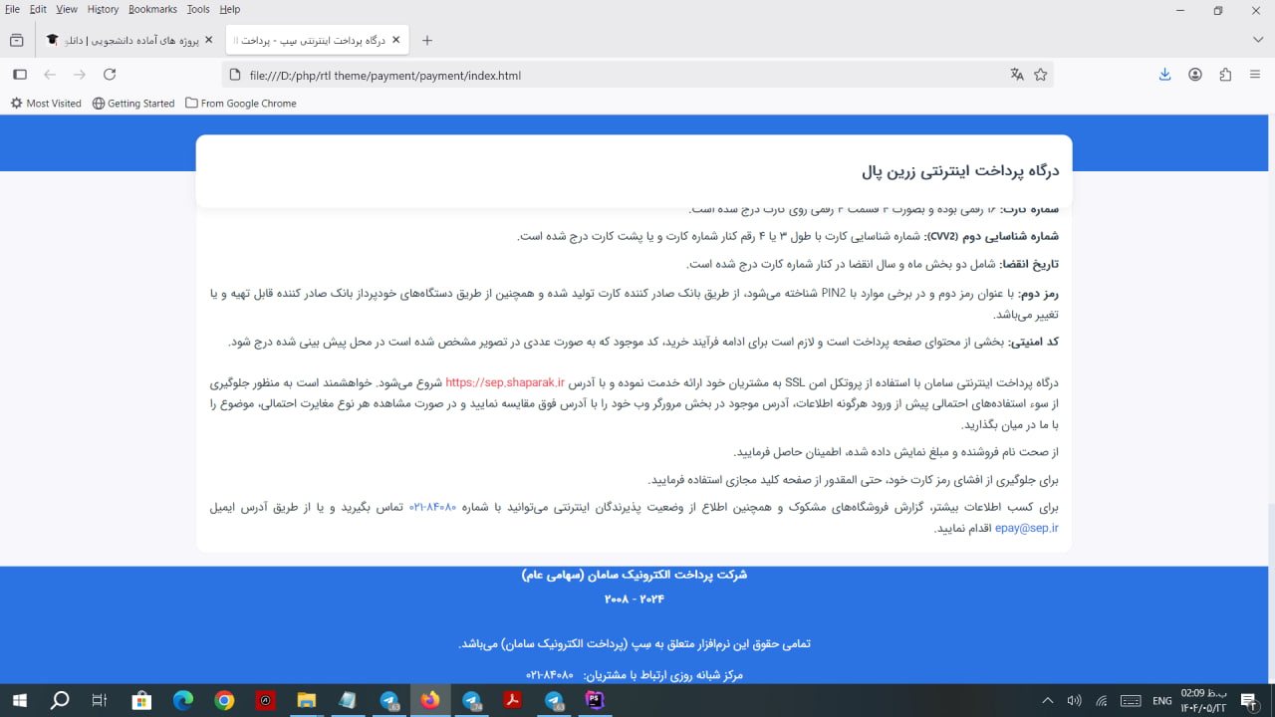Open the volume control in tray
Viewport: 1275px width, 717px height.
(1074, 701)
